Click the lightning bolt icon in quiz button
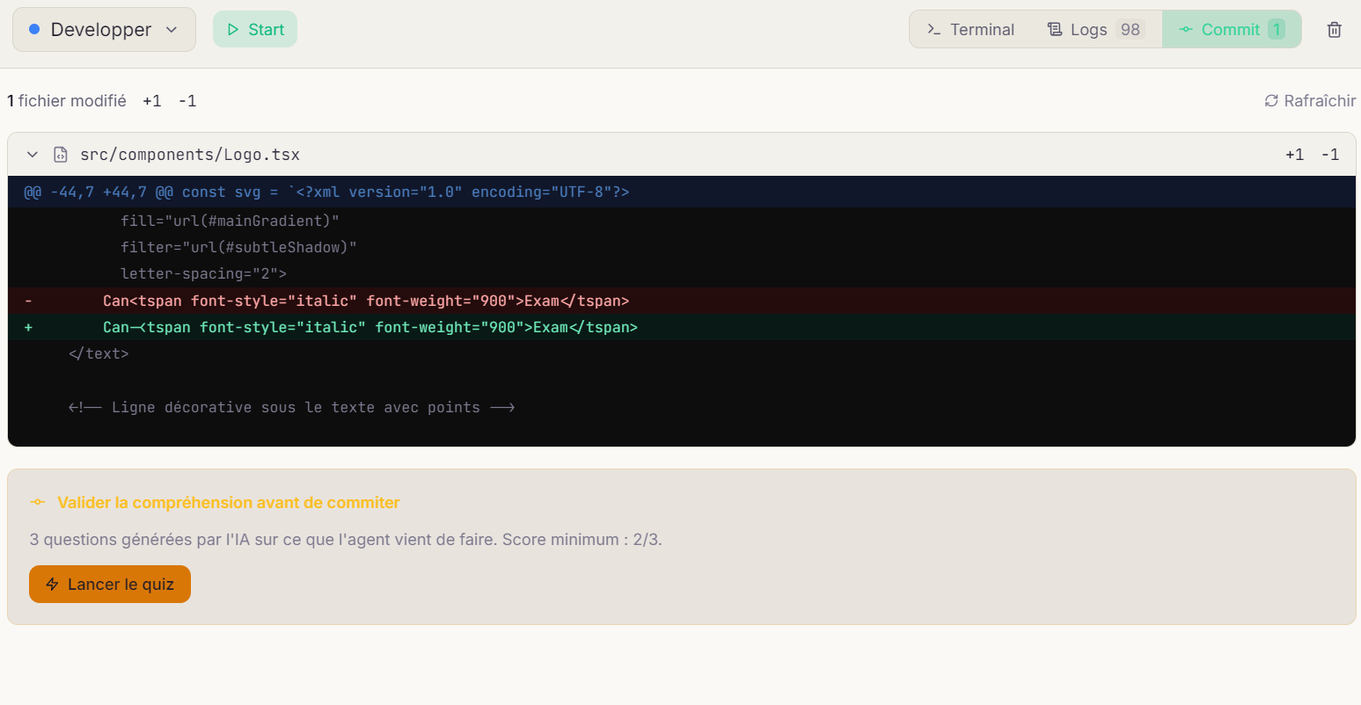The image size is (1361, 705). click(x=52, y=585)
